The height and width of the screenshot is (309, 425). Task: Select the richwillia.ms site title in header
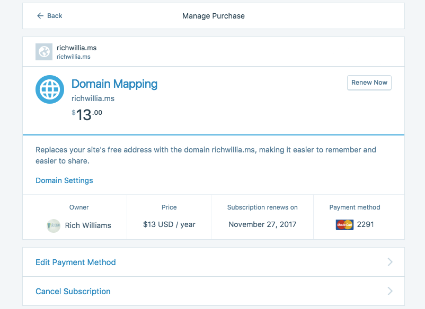point(76,48)
